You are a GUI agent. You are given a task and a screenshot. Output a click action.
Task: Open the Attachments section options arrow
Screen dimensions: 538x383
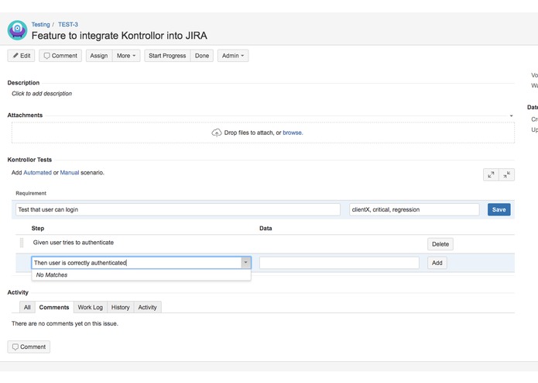click(x=511, y=116)
